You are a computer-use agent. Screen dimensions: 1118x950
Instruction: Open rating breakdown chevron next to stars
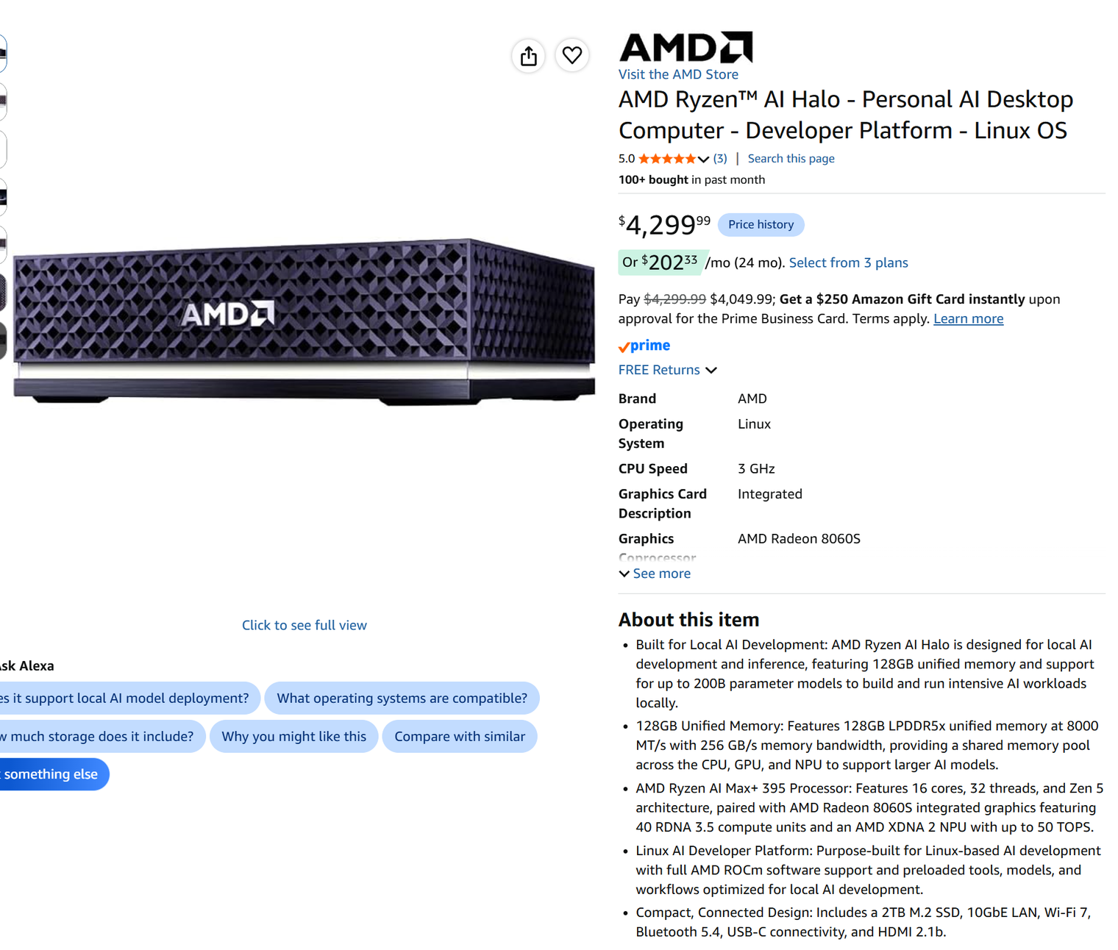tap(703, 160)
